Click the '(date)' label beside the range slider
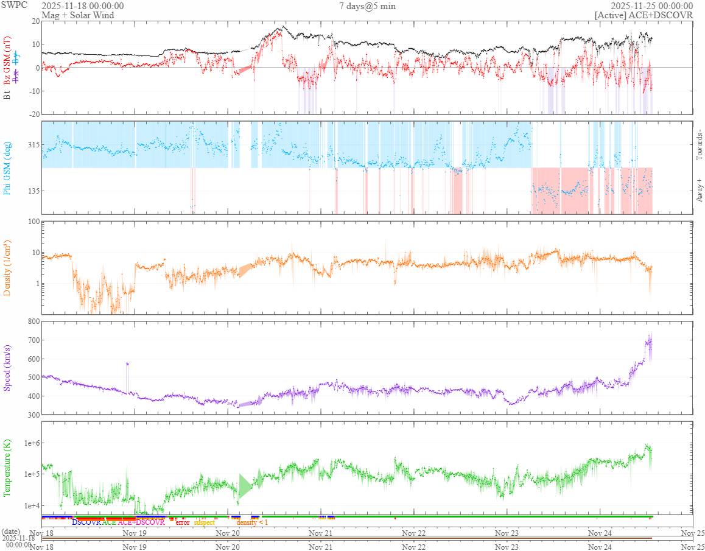This screenshot has width=705, height=551. tap(11, 531)
